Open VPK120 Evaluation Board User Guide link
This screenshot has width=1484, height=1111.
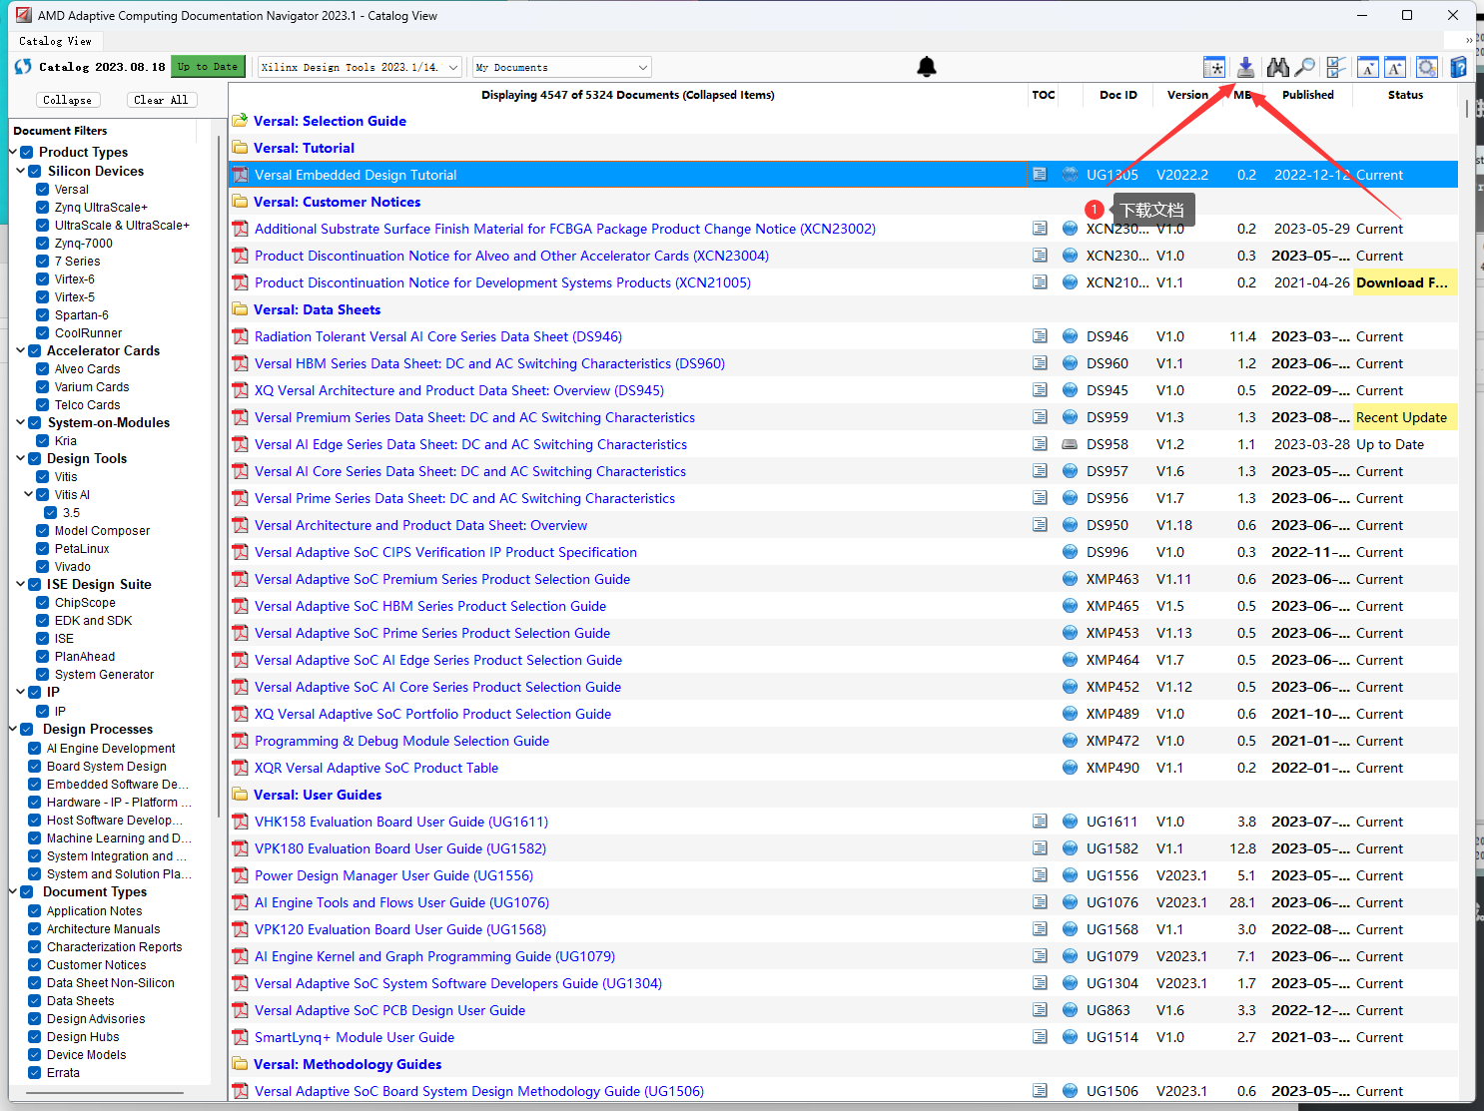(x=400, y=929)
